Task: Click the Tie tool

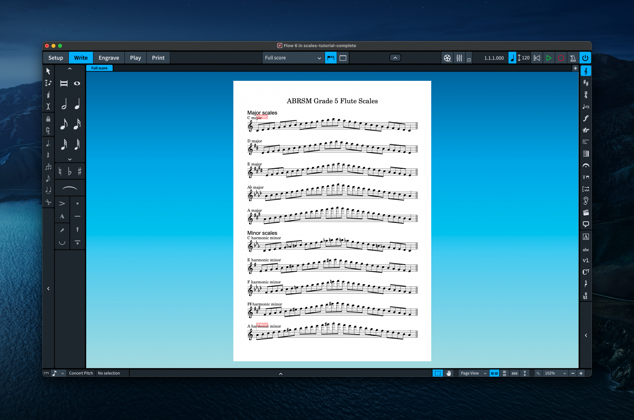Action: coord(48,190)
